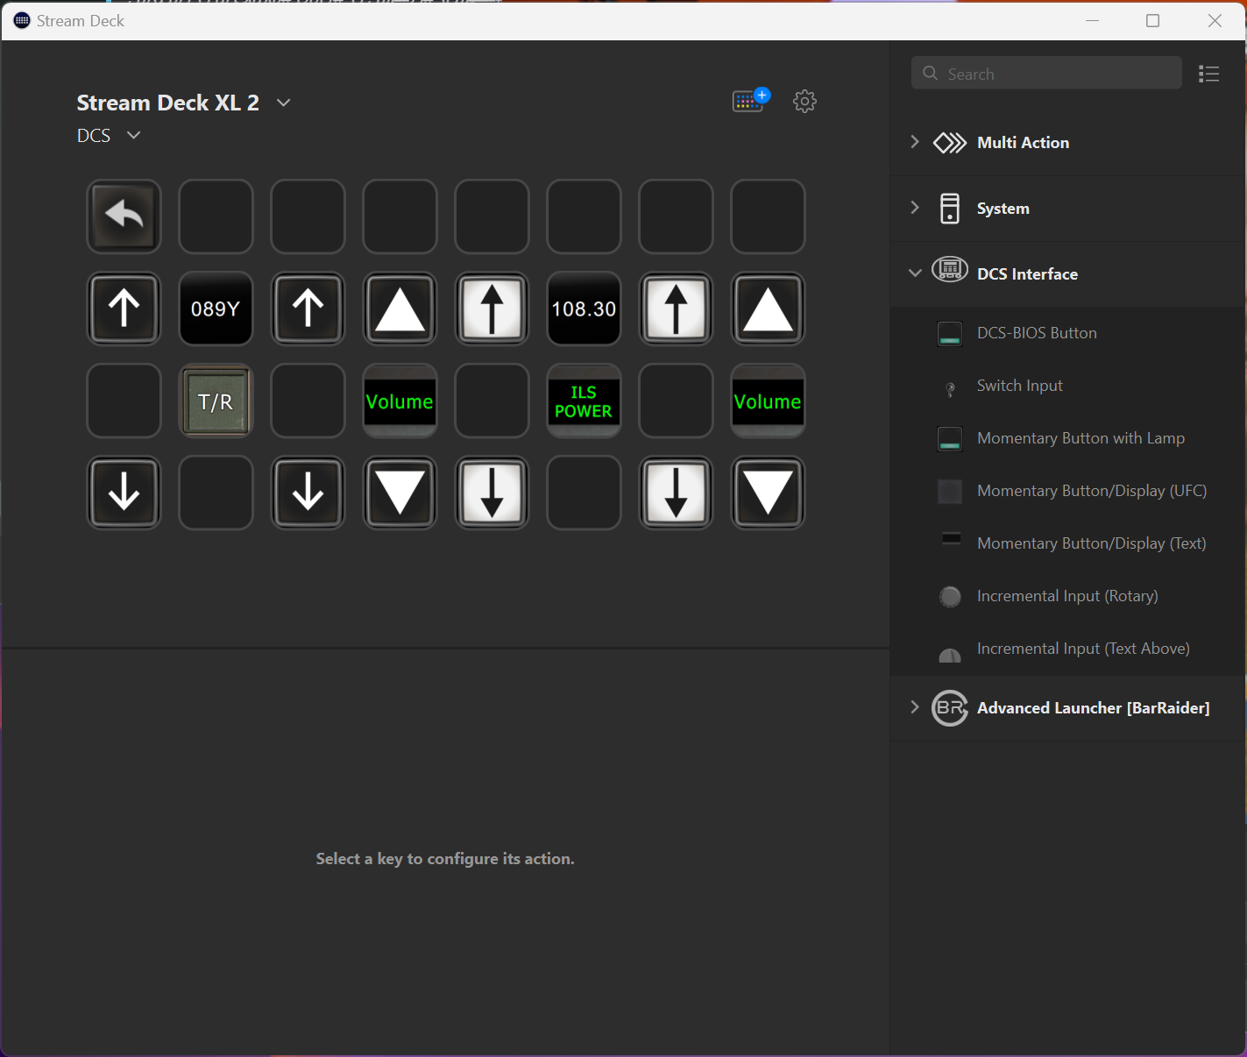
Task: Select the Switch Input action
Action: tap(1019, 386)
